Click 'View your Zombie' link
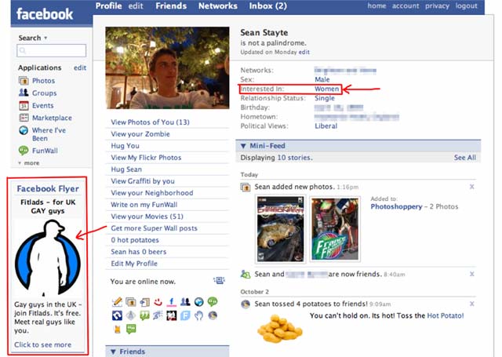The height and width of the screenshot is (357, 502). pos(140,134)
